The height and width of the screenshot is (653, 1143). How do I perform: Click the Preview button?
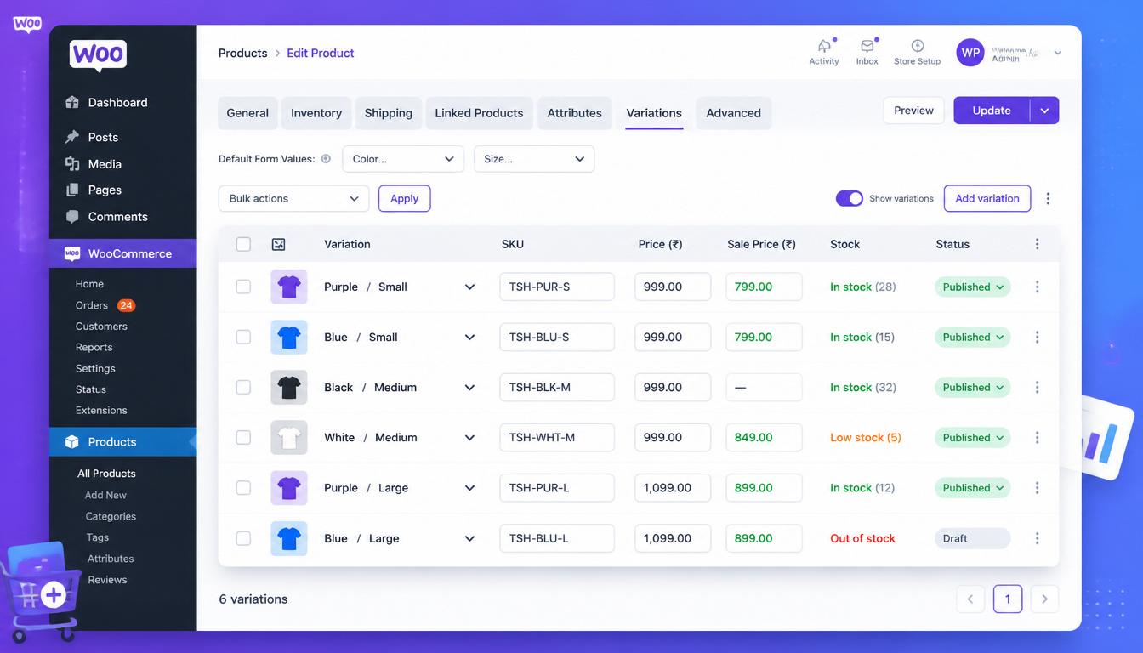click(913, 111)
